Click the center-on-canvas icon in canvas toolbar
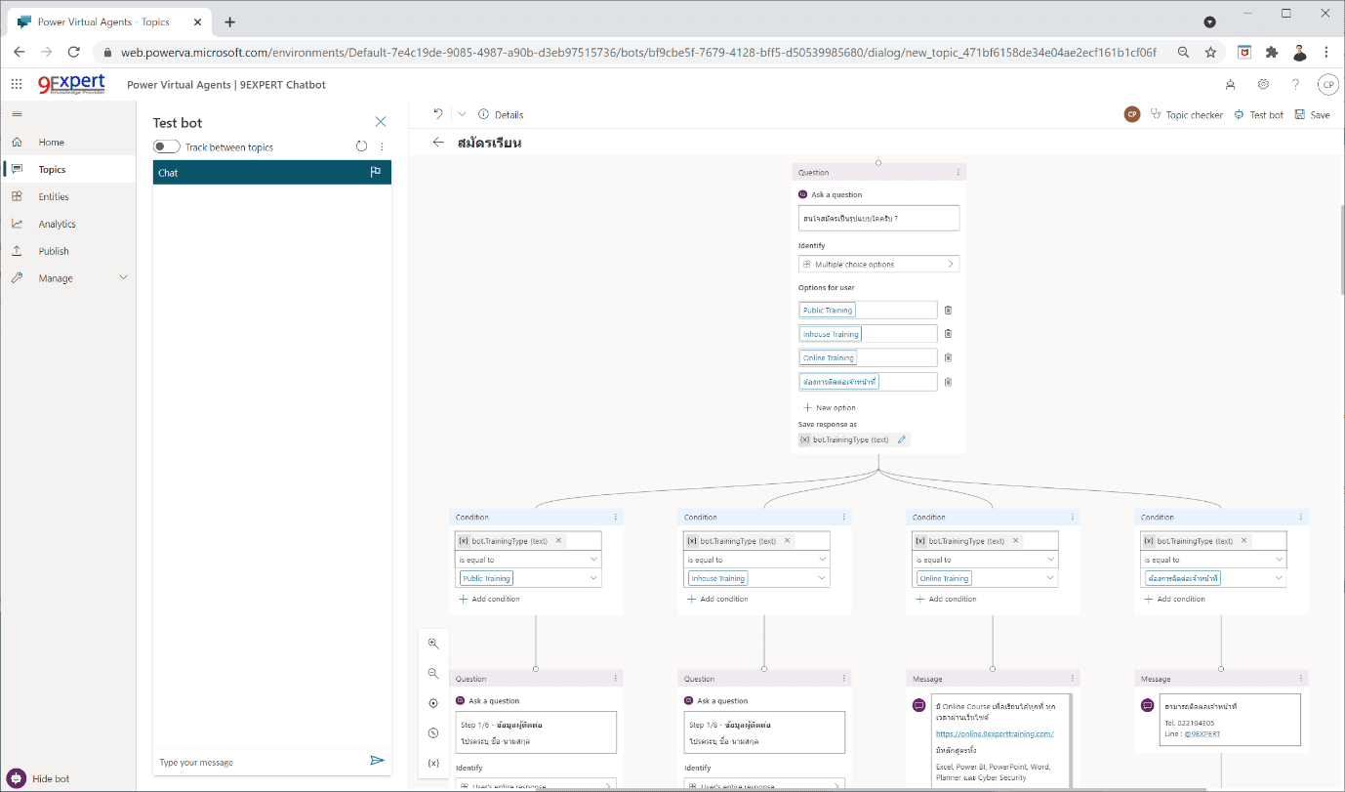 tap(433, 702)
